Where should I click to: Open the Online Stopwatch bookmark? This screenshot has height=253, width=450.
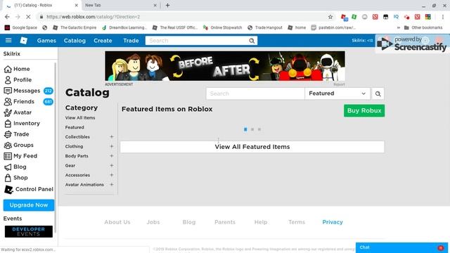pyautogui.click(x=222, y=27)
